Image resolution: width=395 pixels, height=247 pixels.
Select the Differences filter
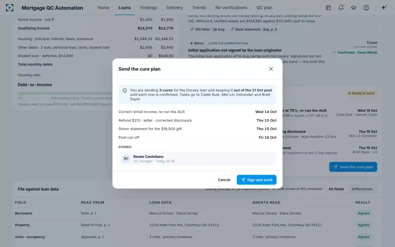point(362,189)
